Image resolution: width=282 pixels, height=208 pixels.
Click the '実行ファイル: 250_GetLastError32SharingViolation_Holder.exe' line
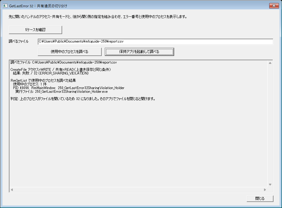coord(62,92)
